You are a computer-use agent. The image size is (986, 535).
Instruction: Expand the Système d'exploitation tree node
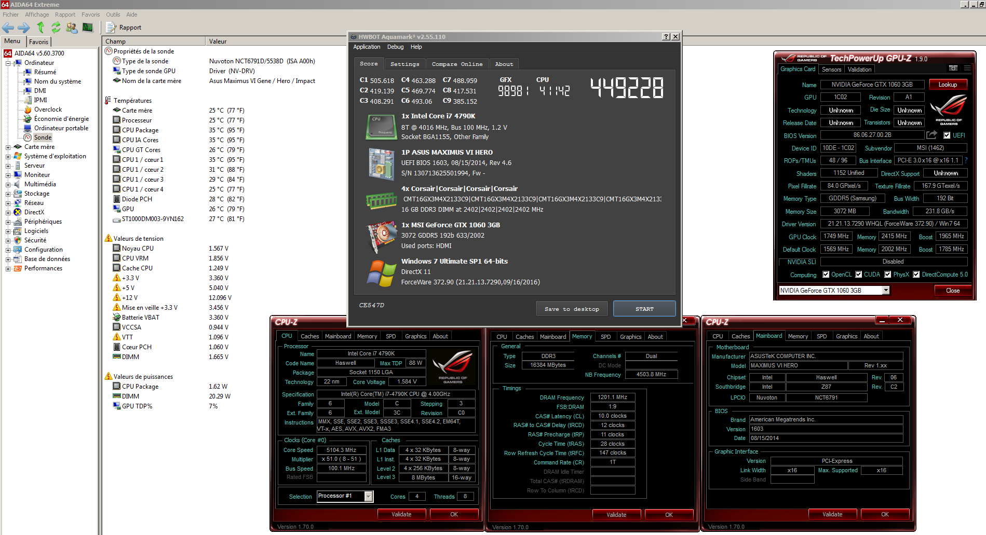(x=8, y=157)
